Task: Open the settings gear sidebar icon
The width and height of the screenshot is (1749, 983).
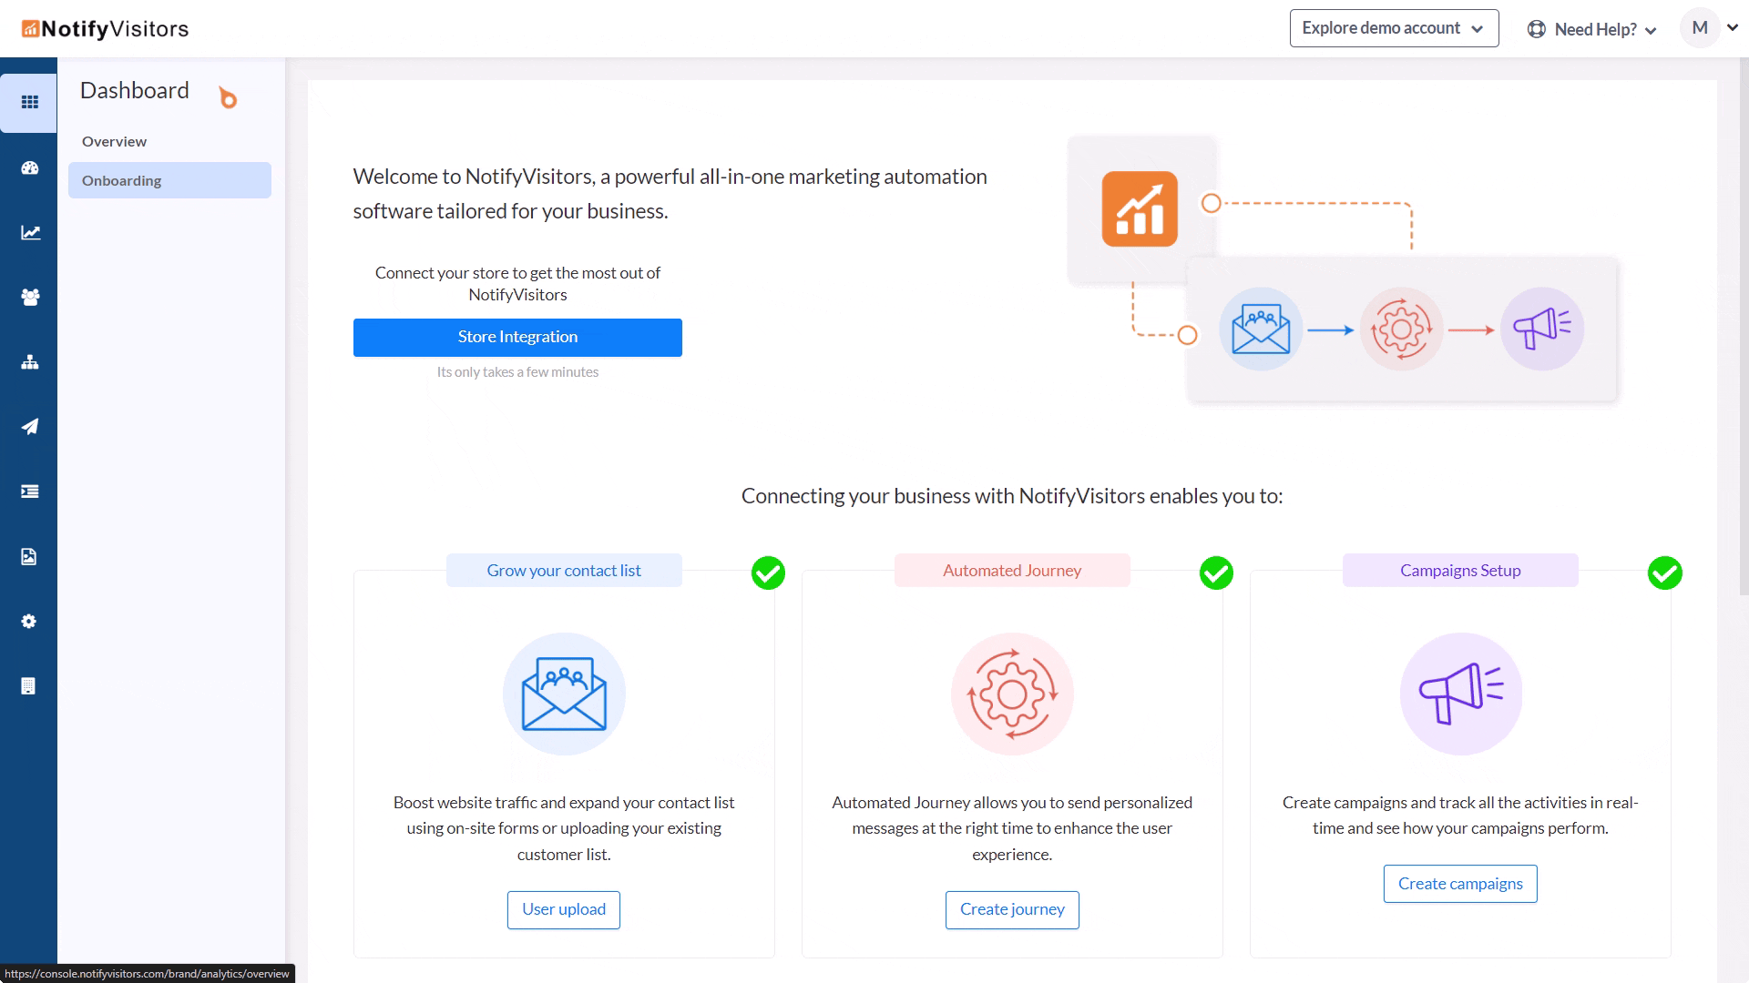Action: pyautogui.click(x=29, y=622)
